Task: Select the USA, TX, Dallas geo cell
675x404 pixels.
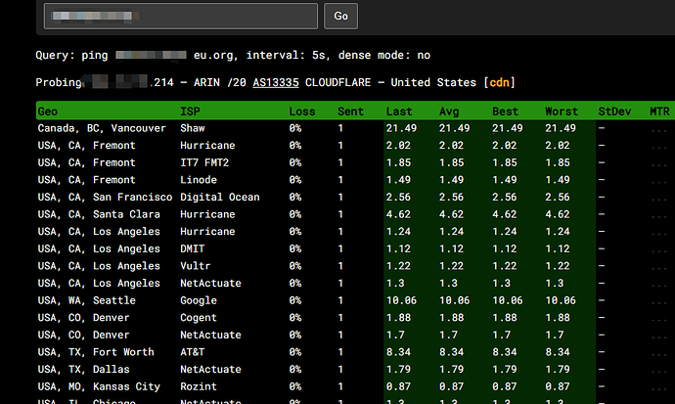Action: pyautogui.click(x=83, y=369)
